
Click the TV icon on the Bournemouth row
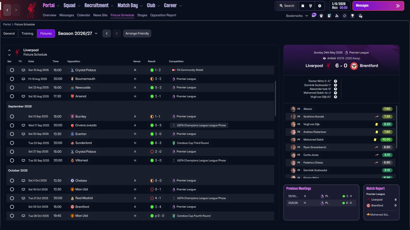[x=23, y=79]
